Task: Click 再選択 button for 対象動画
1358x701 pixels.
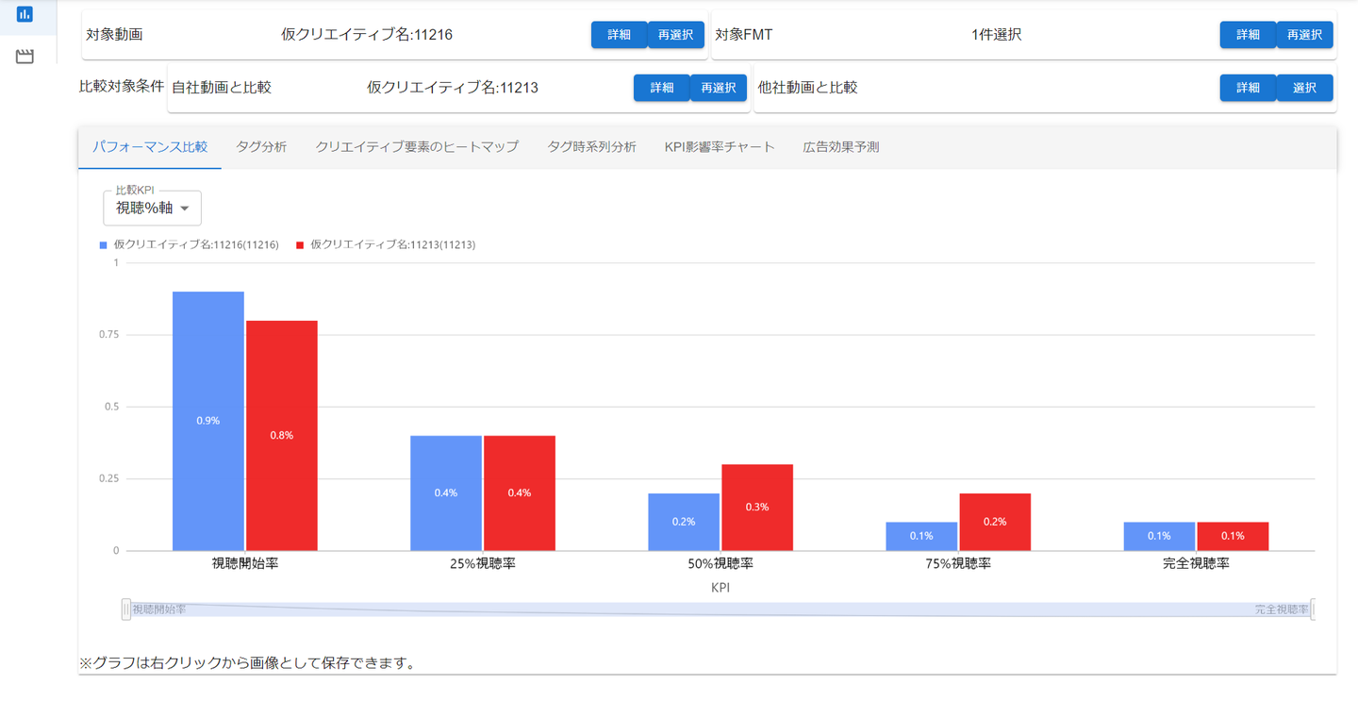Action: coord(675,35)
